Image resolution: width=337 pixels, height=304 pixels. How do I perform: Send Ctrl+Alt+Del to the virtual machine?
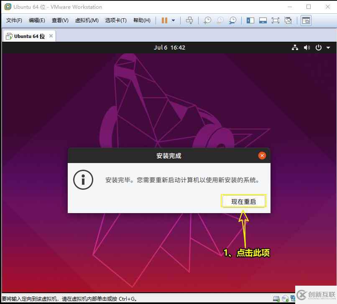(189, 20)
